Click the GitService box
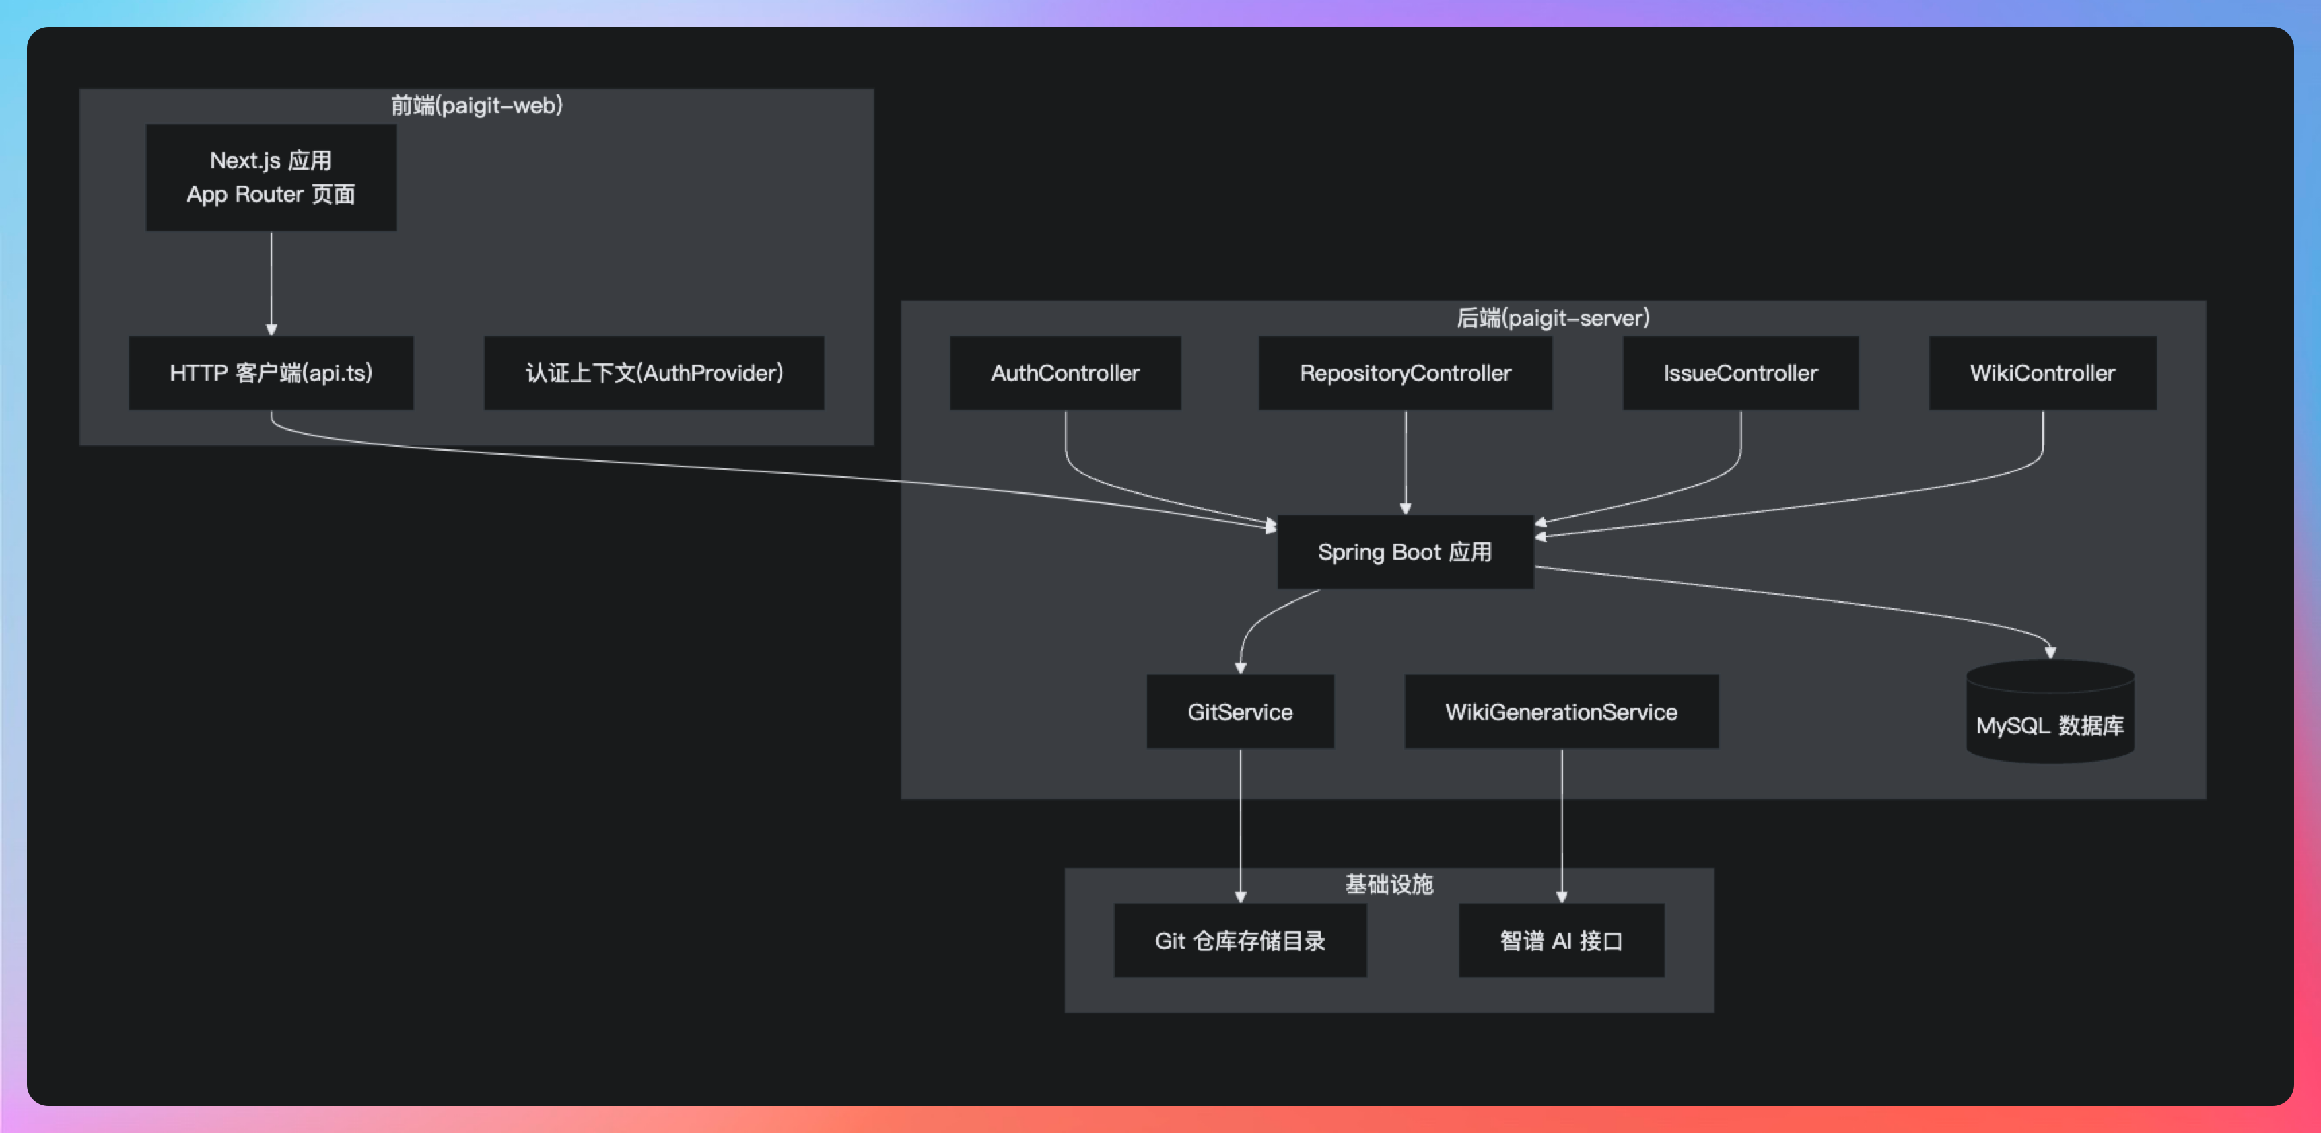The height and width of the screenshot is (1133, 2321). click(1240, 712)
